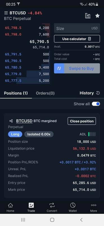The image size is (104, 226).
Task: Toggle the Show all switch
Action: 96,104
